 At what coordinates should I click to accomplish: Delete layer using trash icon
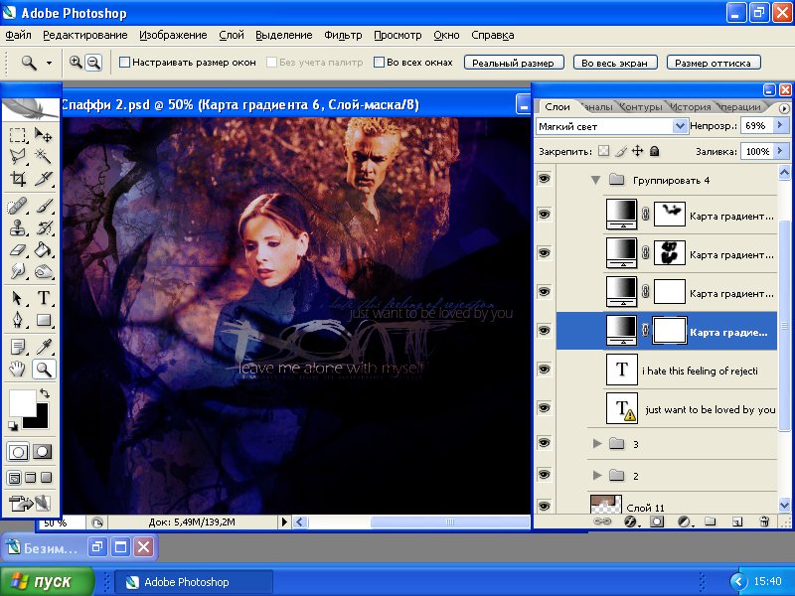point(763,521)
